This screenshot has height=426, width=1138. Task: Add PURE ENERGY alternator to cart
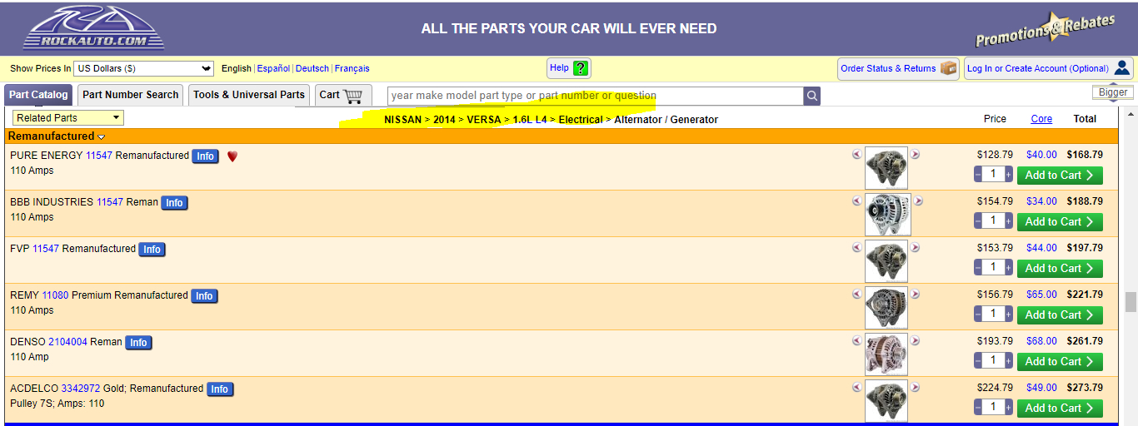(x=1060, y=175)
